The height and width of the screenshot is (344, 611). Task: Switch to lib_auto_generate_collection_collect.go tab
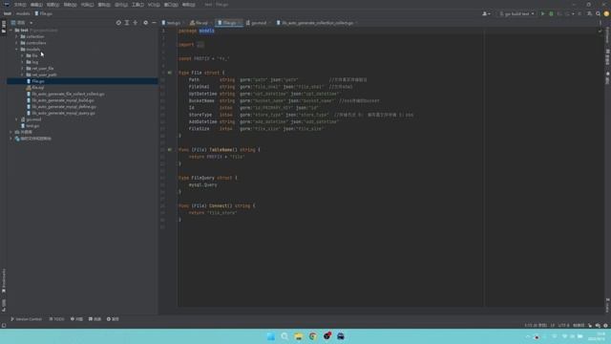coord(316,23)
